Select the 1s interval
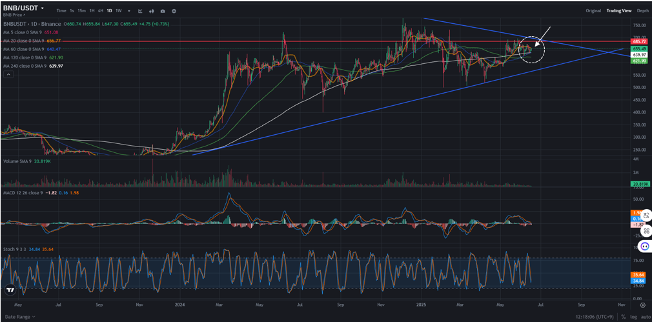The width and height of the screenshot is (652, 322). (x=72, y=11)
